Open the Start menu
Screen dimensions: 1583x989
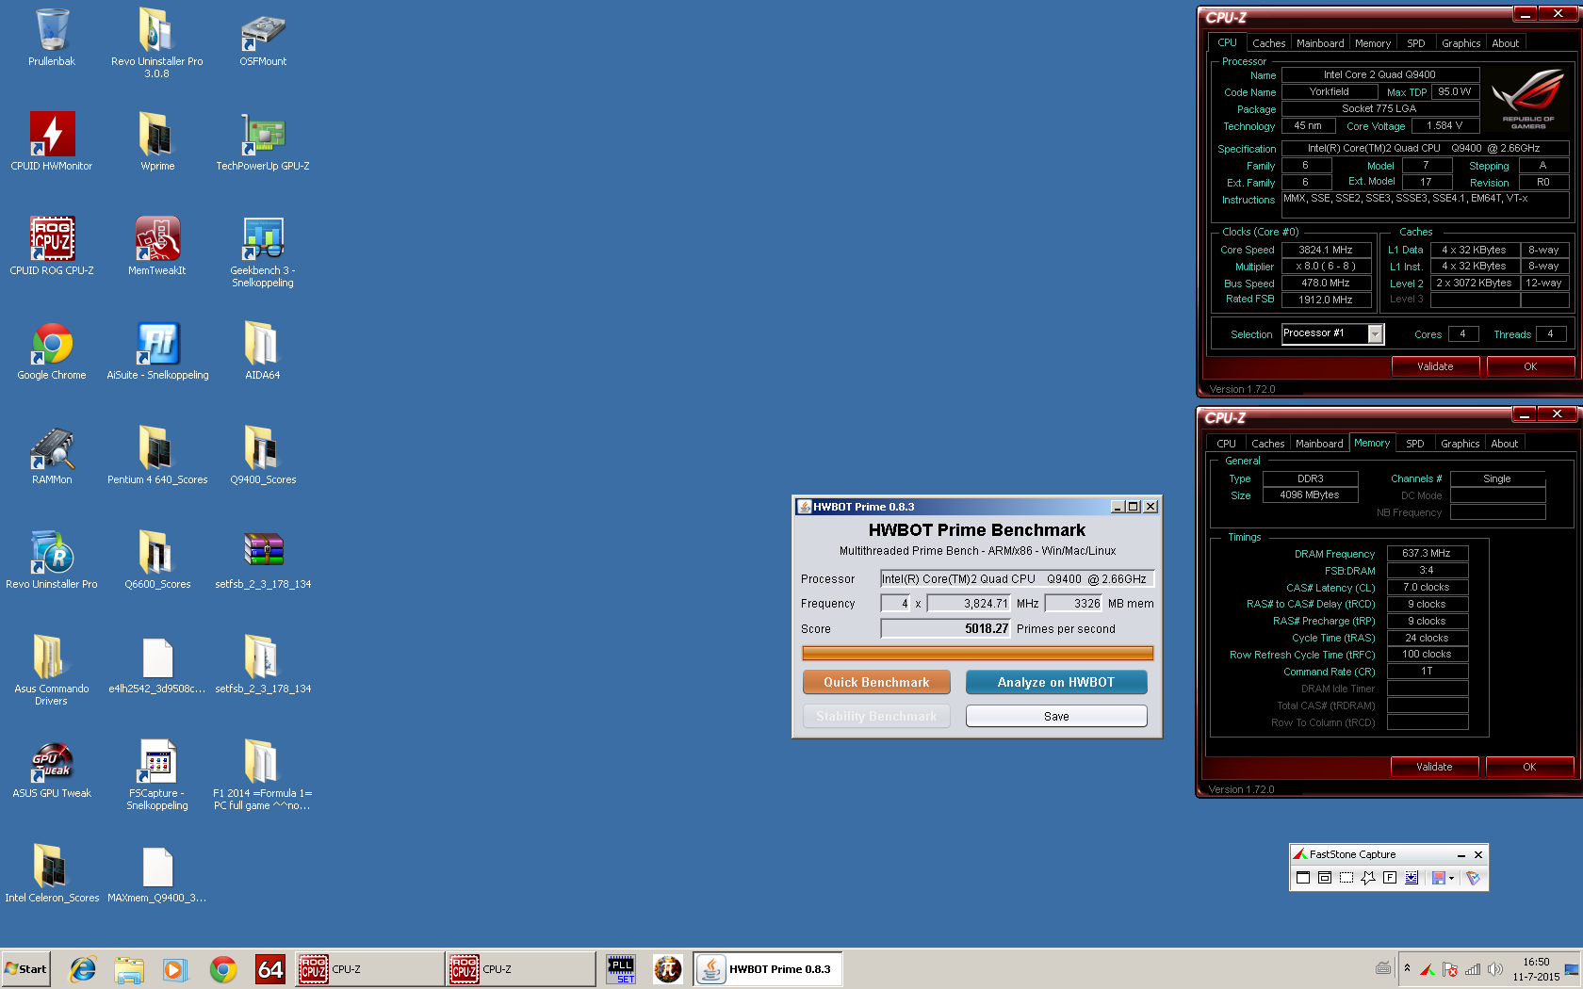(25, 968)
